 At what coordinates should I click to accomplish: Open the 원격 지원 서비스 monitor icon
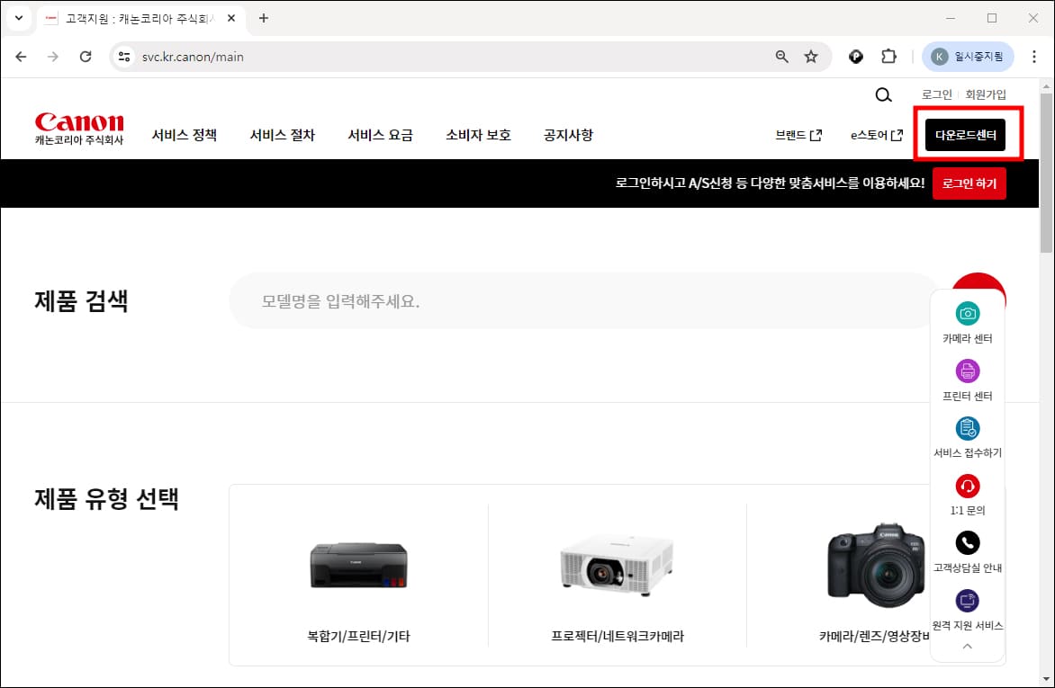coord(968,601)
